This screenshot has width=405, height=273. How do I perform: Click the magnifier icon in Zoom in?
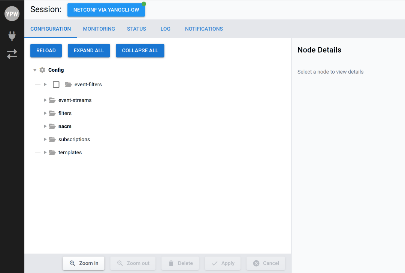[x=73, y=263]
